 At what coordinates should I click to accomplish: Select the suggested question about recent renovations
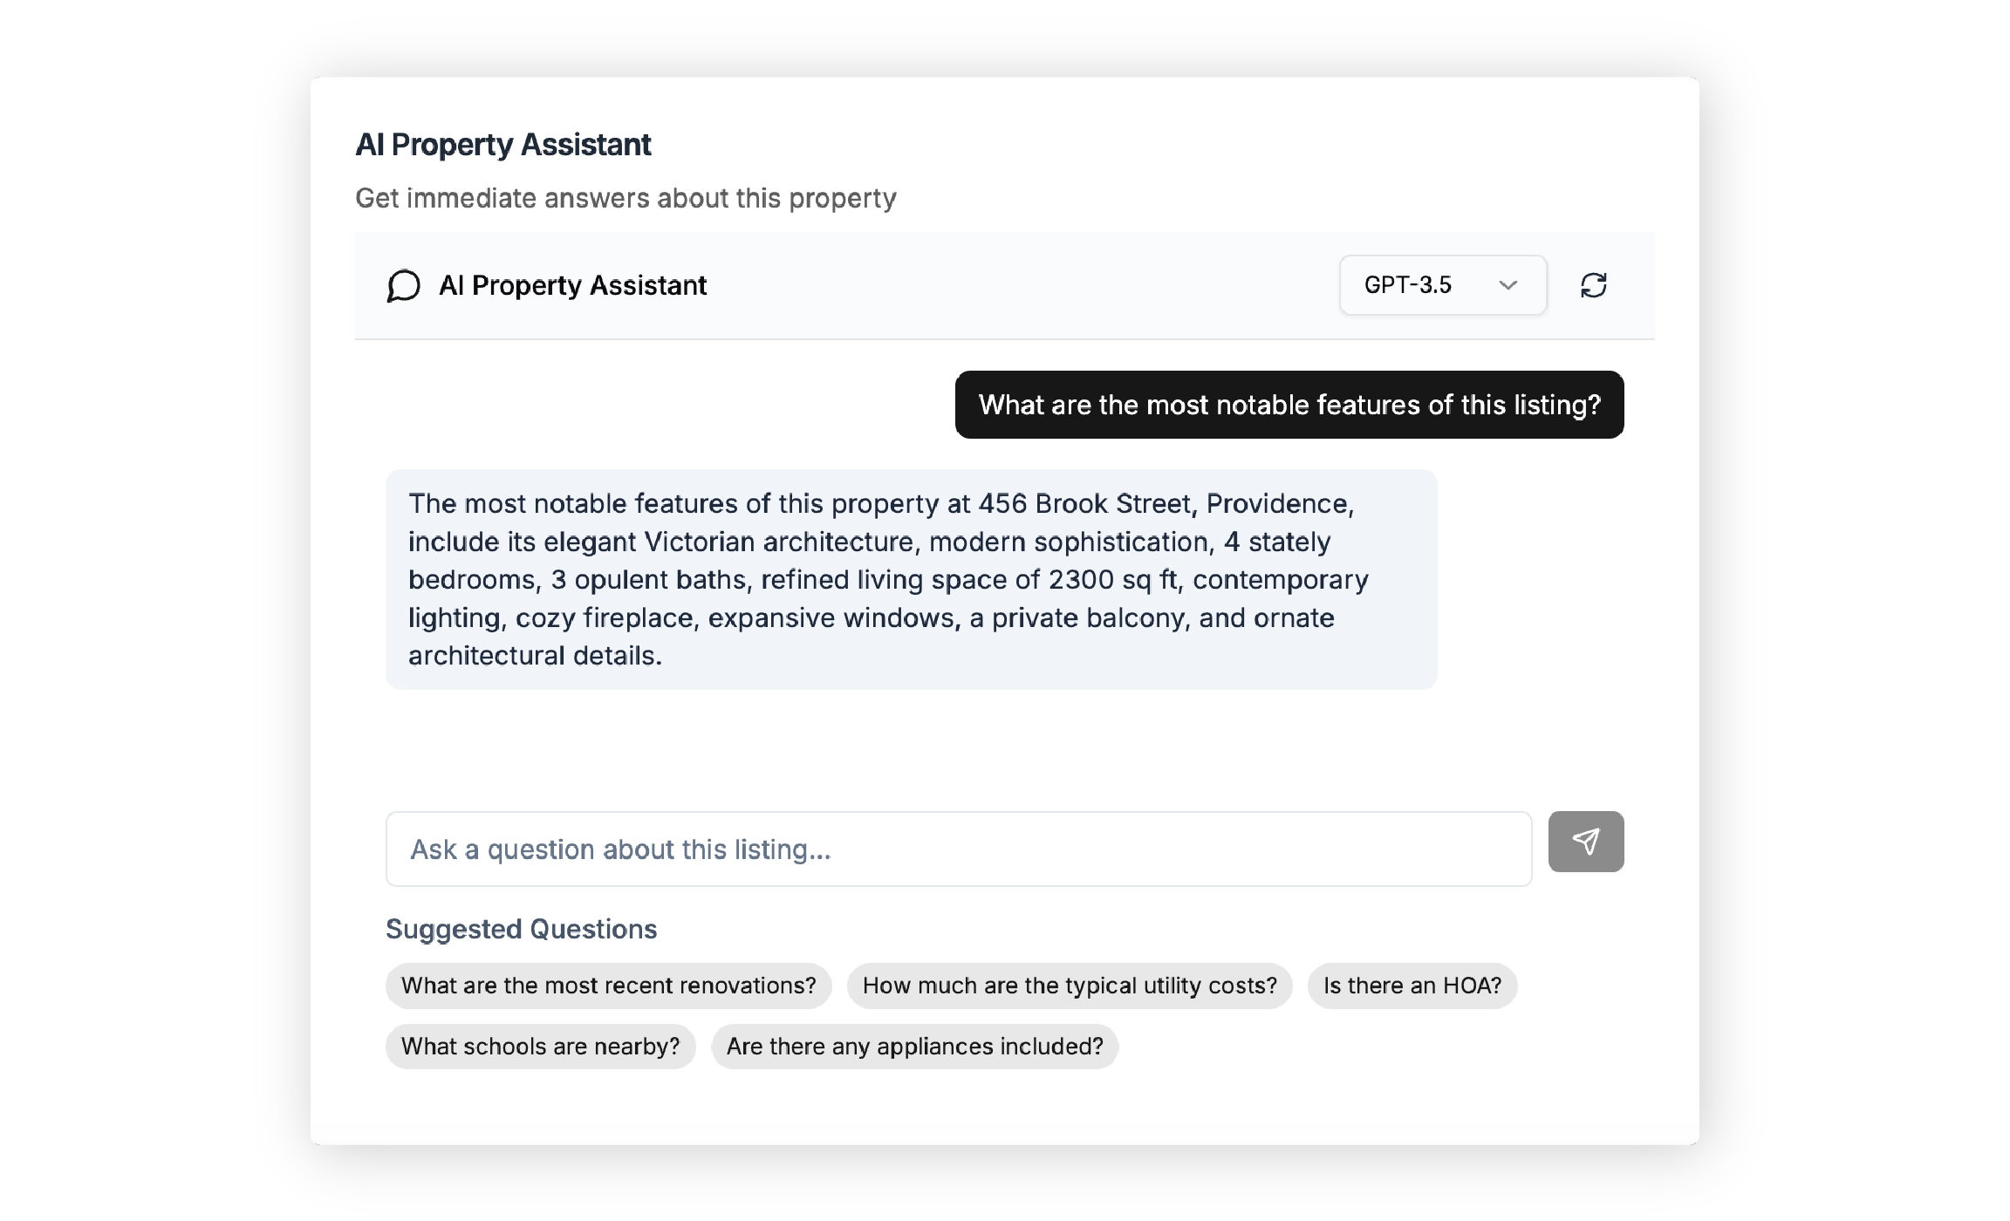tap(608, 985)
